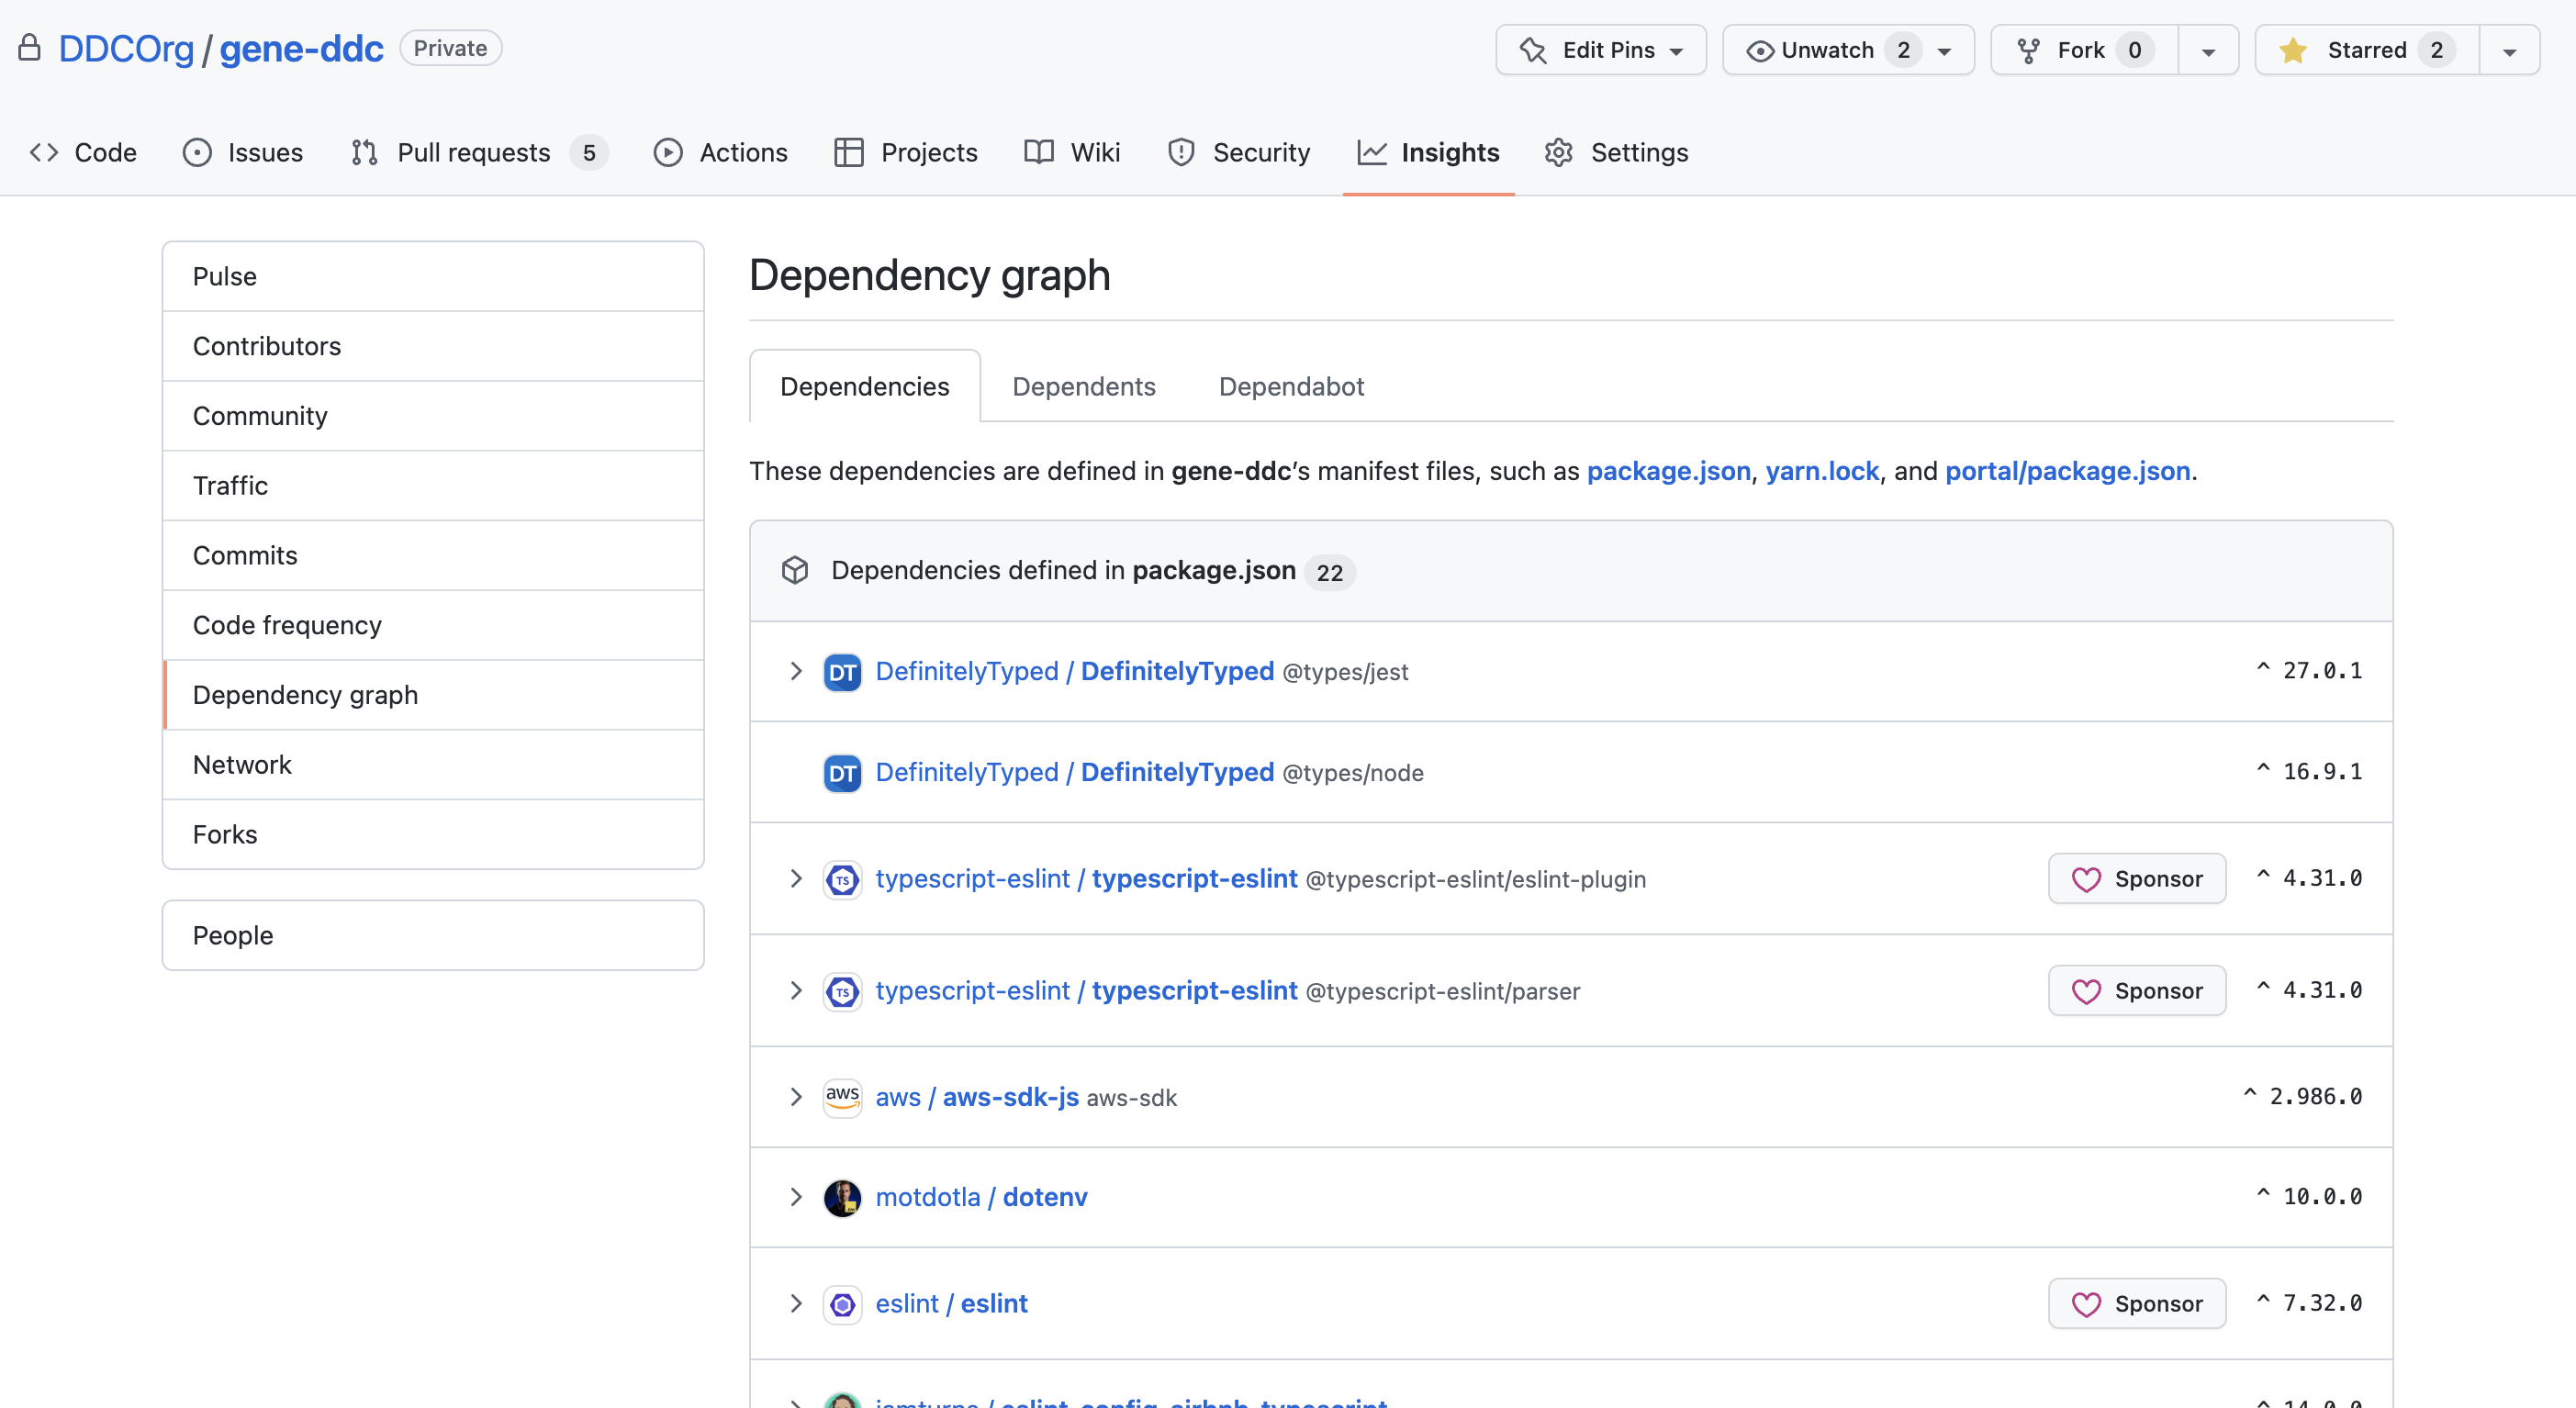
Task: Open the package.json manifest link
Action: coord(1669,471)
